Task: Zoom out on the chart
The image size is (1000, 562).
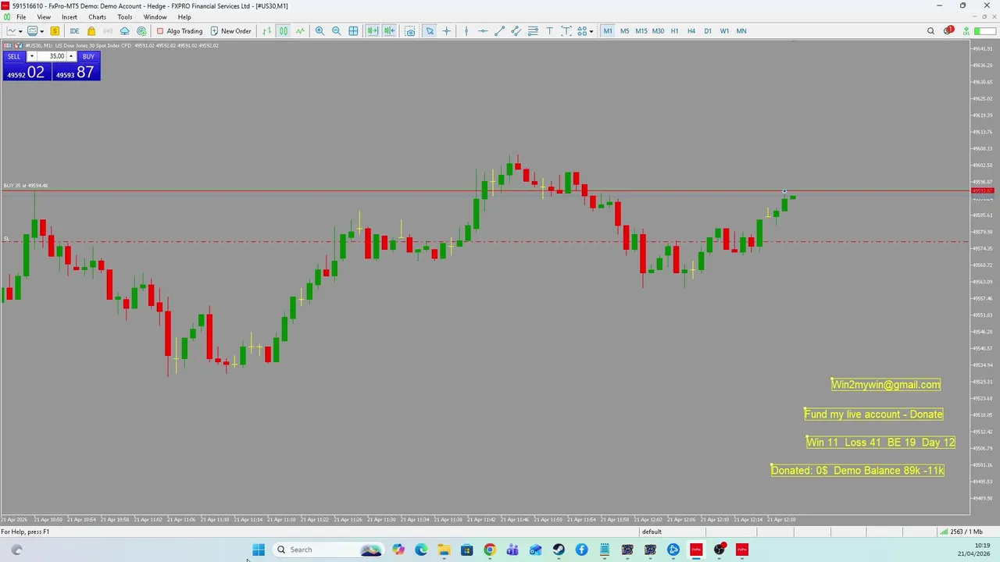Action: (337, 31)
